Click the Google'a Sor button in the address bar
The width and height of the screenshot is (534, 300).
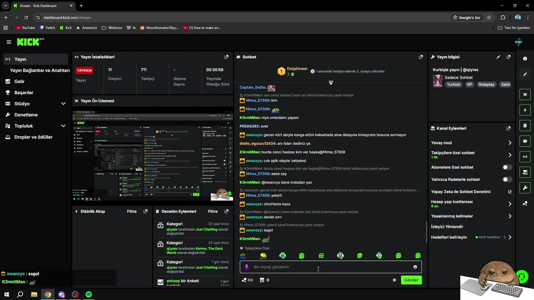pos(467,17)
